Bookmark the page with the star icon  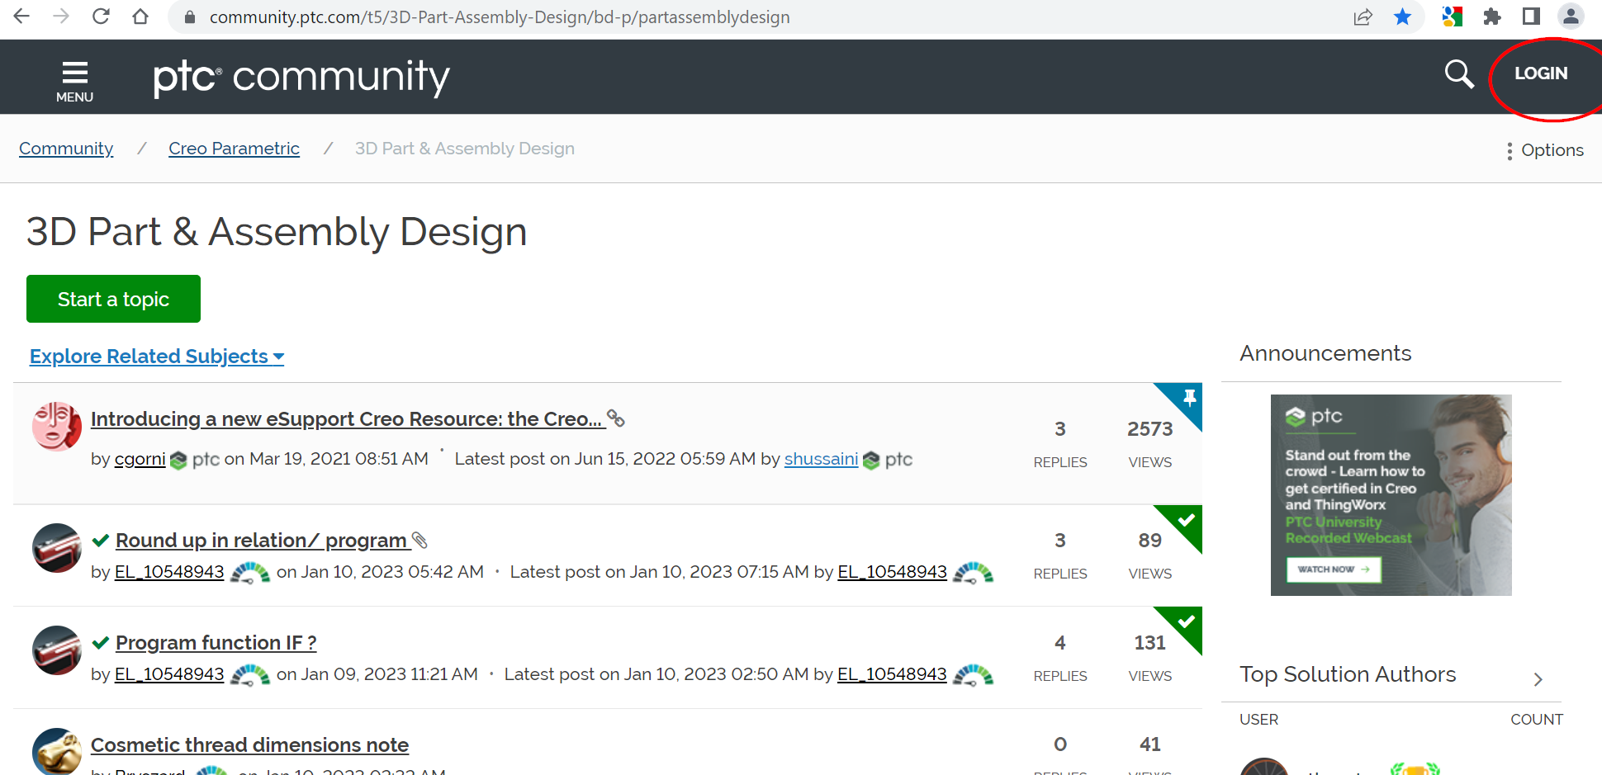pos(1402,17)
